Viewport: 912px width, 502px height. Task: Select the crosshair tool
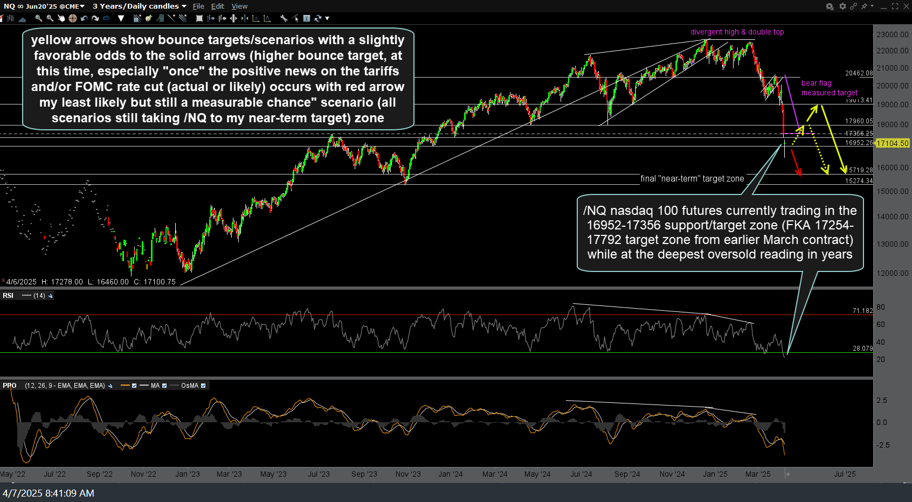tap(72, 18)
